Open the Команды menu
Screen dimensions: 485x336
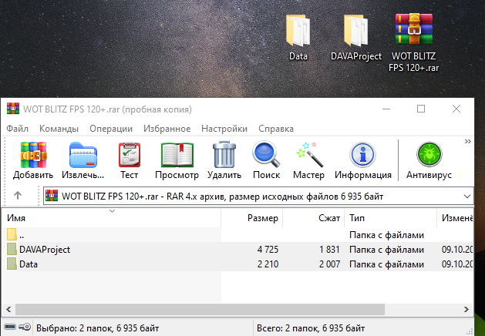click(59, 129)
